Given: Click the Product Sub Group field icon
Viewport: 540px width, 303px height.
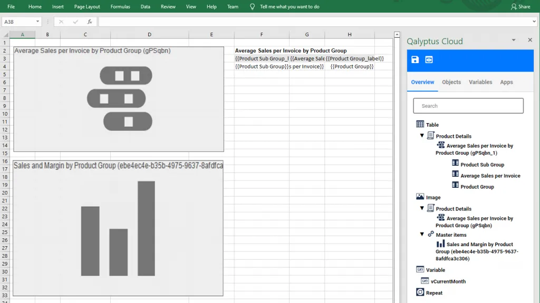Looking at the screenshot, I should (x=455, y=164).
